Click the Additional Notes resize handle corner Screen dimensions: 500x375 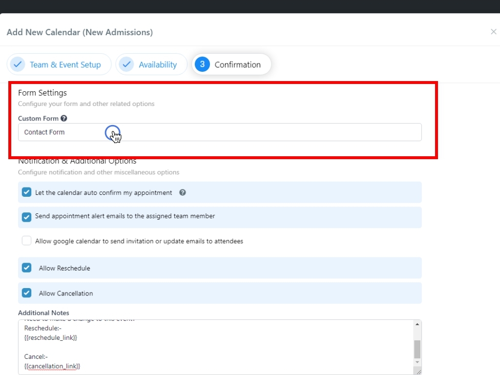coord(418,372)
